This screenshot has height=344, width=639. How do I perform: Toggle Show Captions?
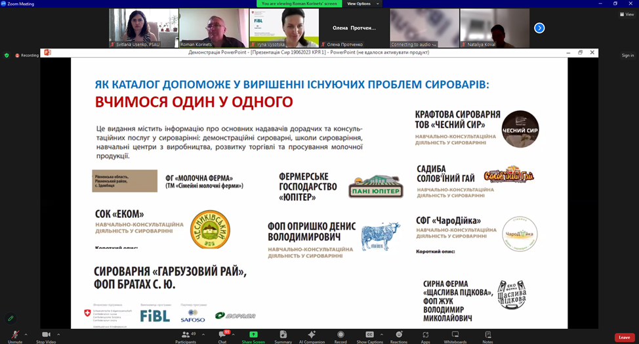click(x=369, y=337)
